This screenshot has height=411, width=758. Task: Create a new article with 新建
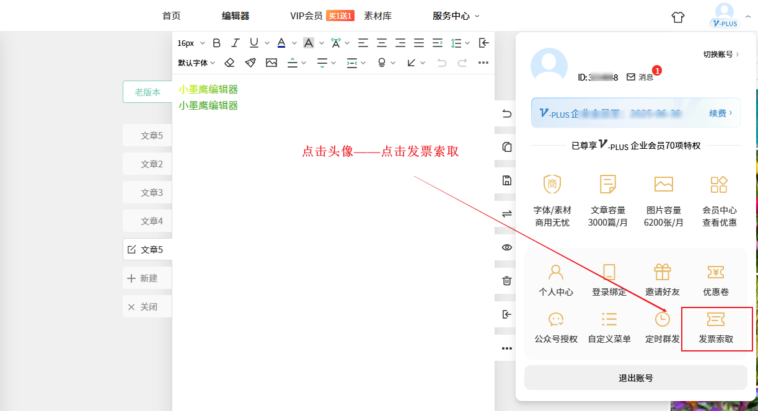[x=148, y=278]
